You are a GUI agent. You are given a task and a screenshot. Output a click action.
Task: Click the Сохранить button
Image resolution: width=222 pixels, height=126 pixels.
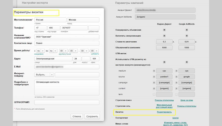pyautogui.click(x=92, y=116)
